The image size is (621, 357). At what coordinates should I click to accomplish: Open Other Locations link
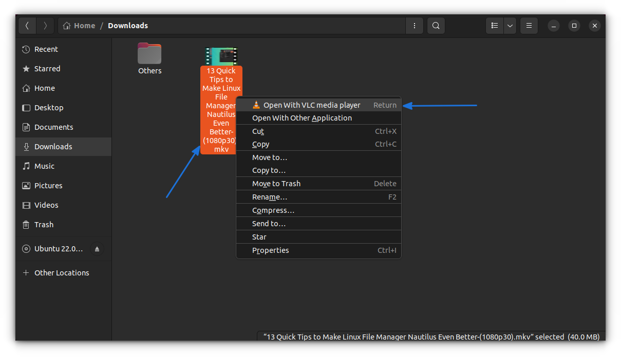(x=62, y=272)
